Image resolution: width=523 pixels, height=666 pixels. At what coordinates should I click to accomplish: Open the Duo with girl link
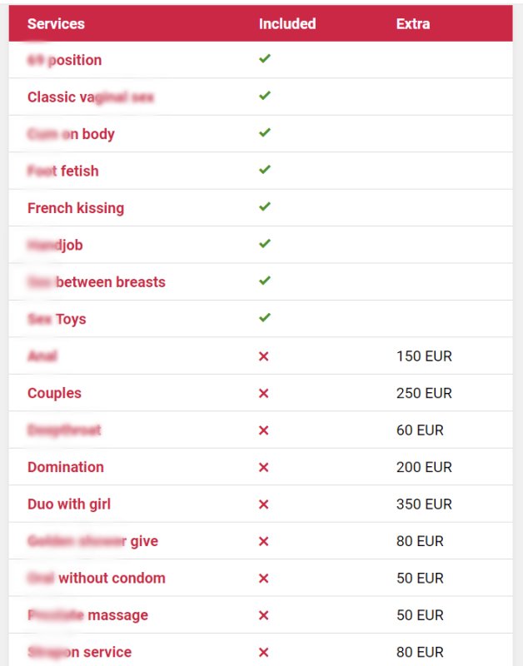69,504
